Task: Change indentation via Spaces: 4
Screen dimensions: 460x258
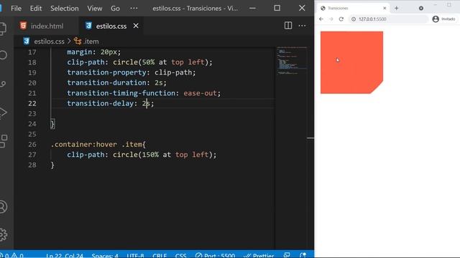Action: click(x=105, y=255)
